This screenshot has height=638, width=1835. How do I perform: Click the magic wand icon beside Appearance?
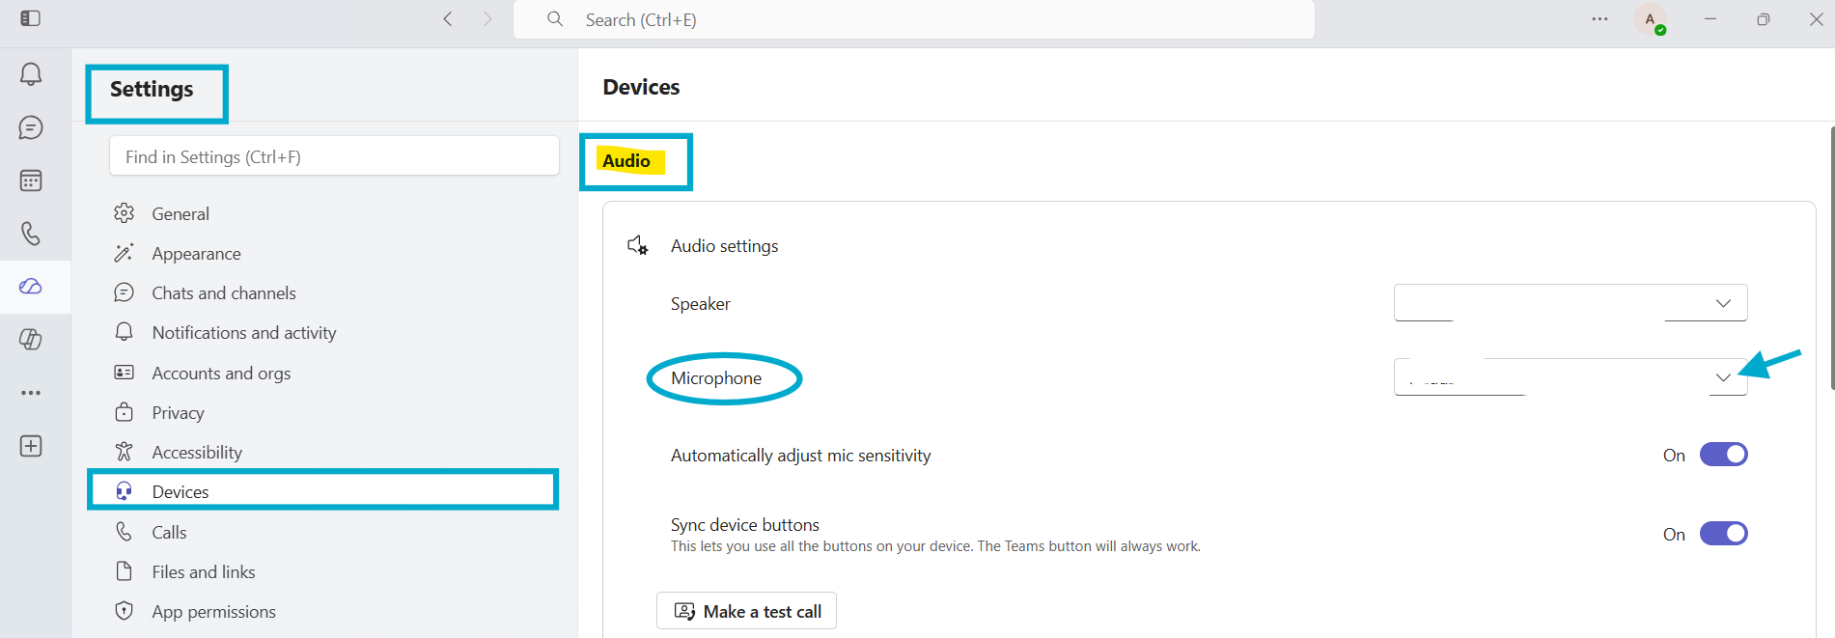(x=125, y=253)
